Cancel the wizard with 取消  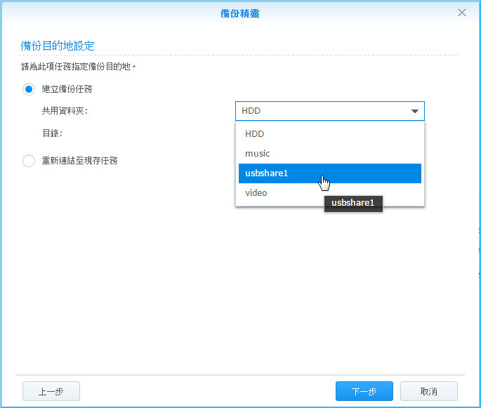click(x=428, y=391)
